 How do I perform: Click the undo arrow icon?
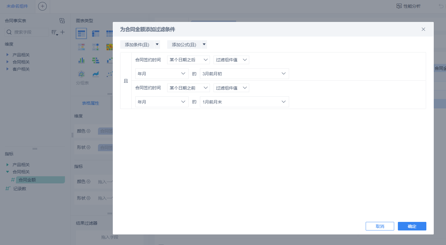[x=441, y=6]
